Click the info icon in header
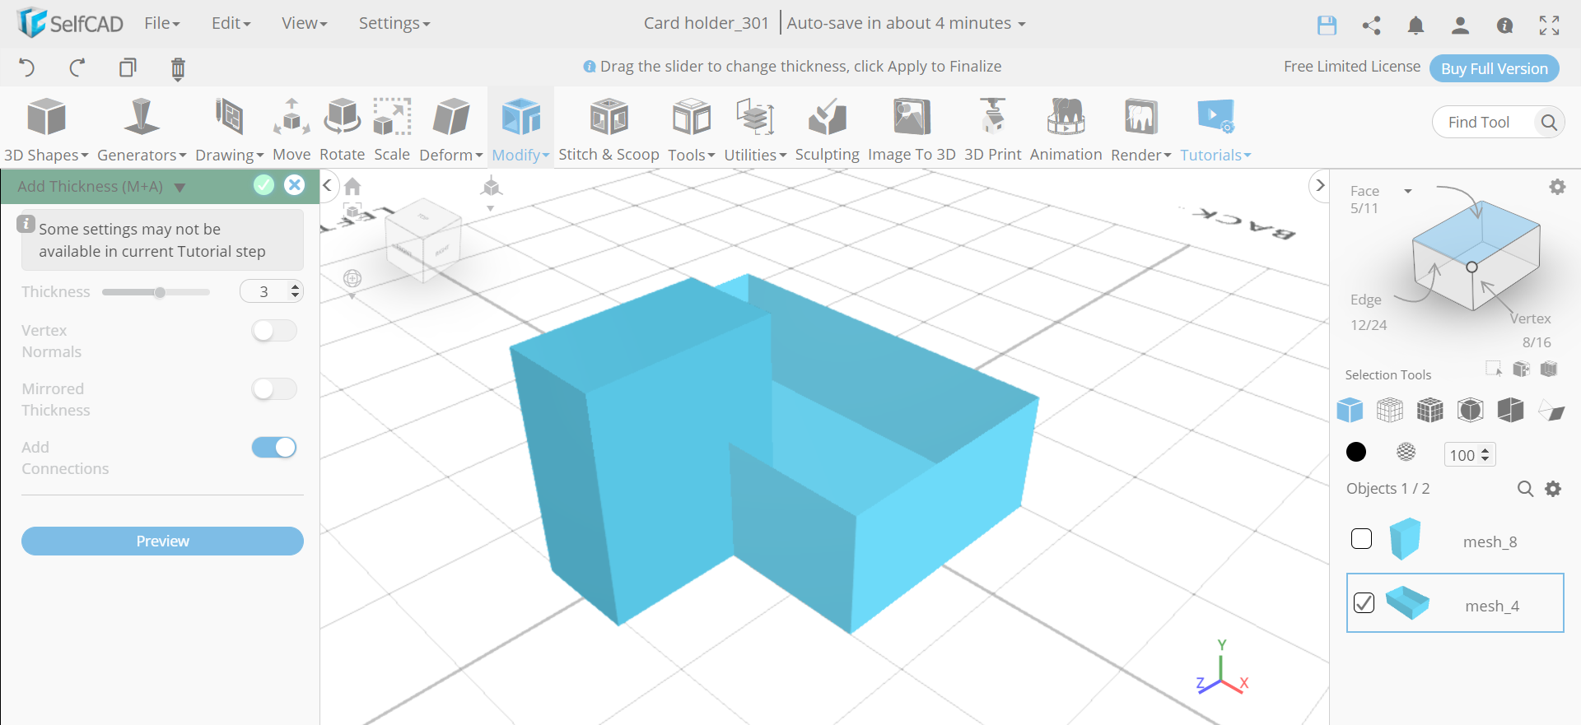1581x725 pixels. point(1504,26)
